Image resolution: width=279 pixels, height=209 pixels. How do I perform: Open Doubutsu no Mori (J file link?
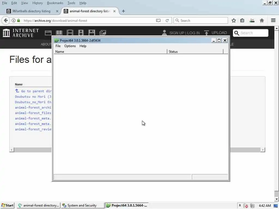(x=33, y=97)
